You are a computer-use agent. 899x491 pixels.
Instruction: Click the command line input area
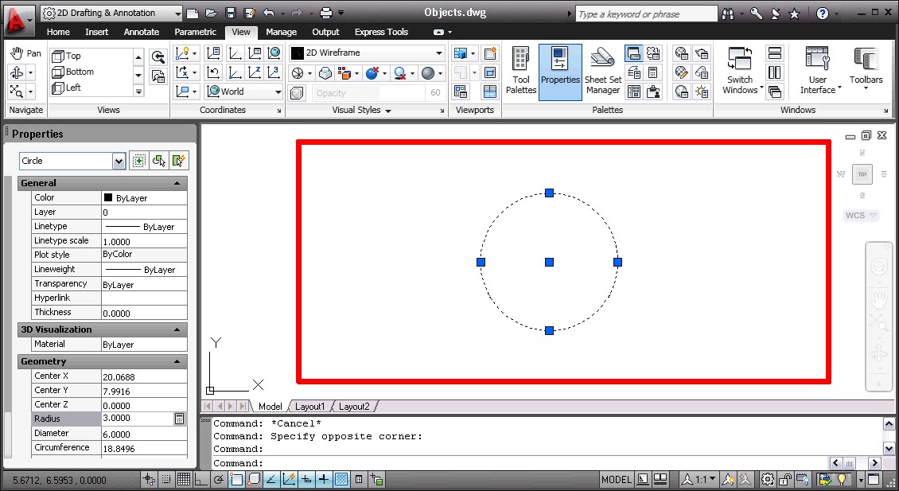[519, 463]
